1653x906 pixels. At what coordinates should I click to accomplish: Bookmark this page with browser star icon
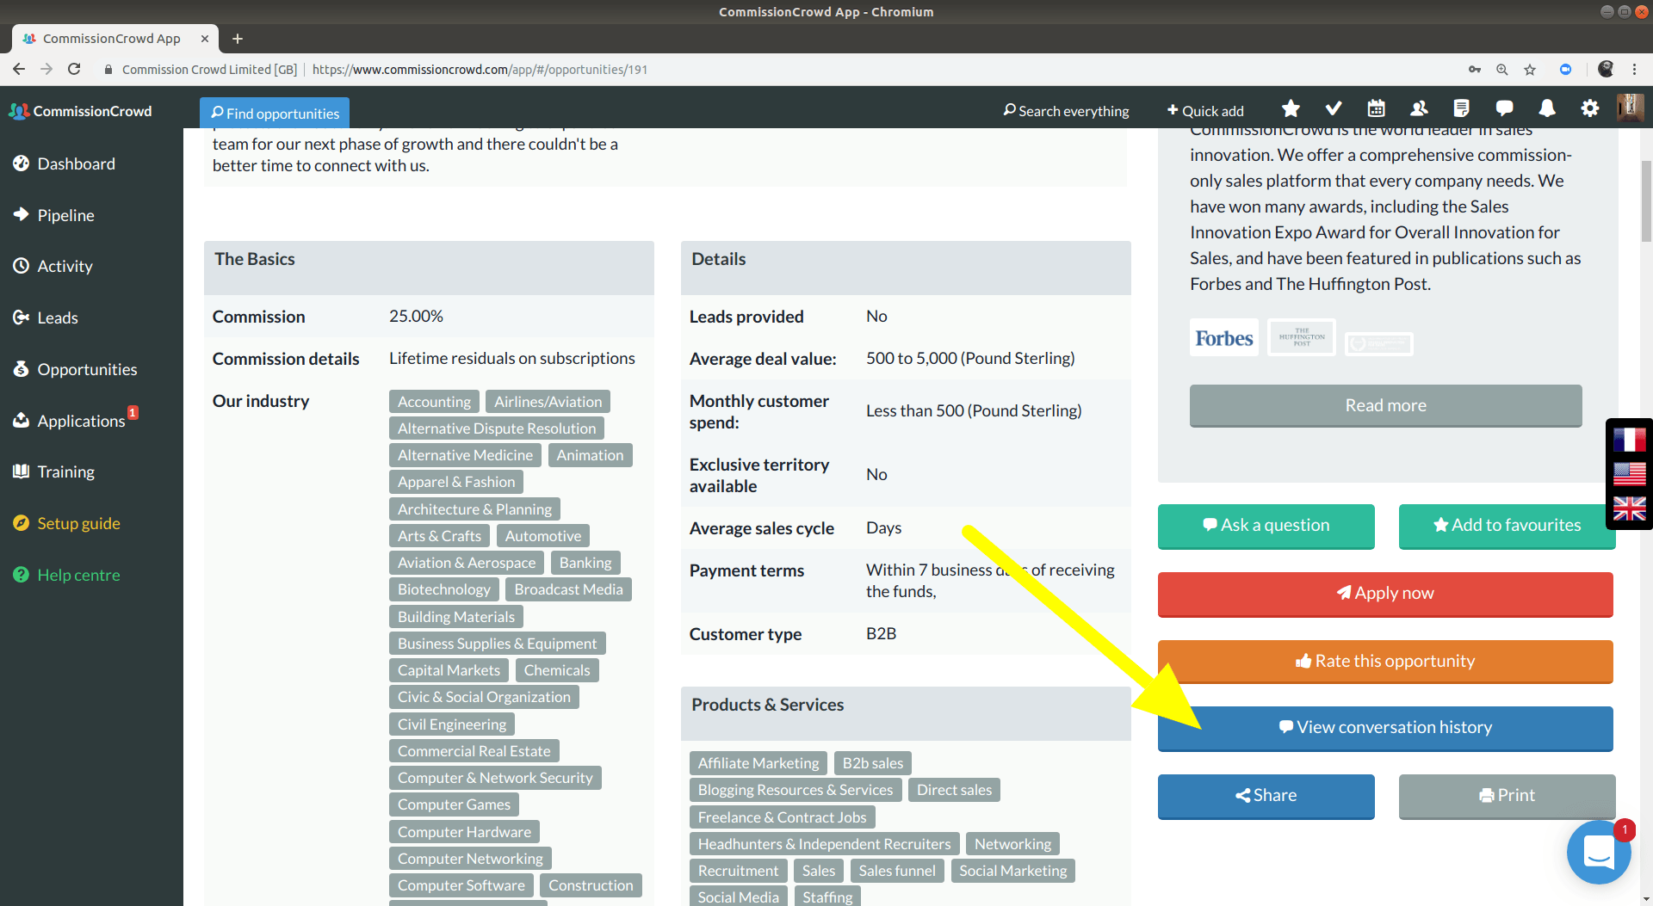tap(1530, 70)
